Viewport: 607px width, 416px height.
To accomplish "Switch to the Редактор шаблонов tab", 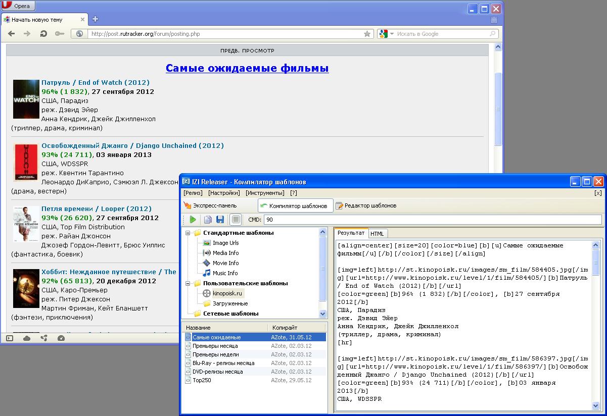I will 366,205.
